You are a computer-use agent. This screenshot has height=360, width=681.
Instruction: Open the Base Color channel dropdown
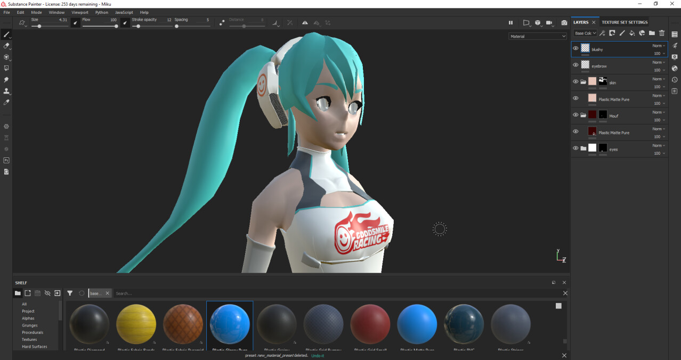coord(585,33)
